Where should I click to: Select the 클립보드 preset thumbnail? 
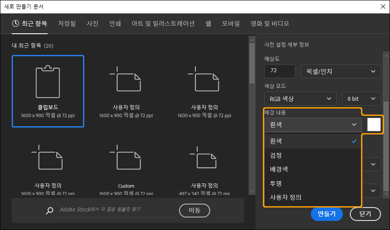48,91
